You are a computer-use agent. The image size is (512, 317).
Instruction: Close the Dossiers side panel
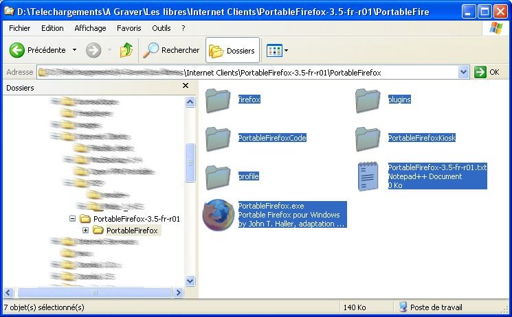[186, 86]
